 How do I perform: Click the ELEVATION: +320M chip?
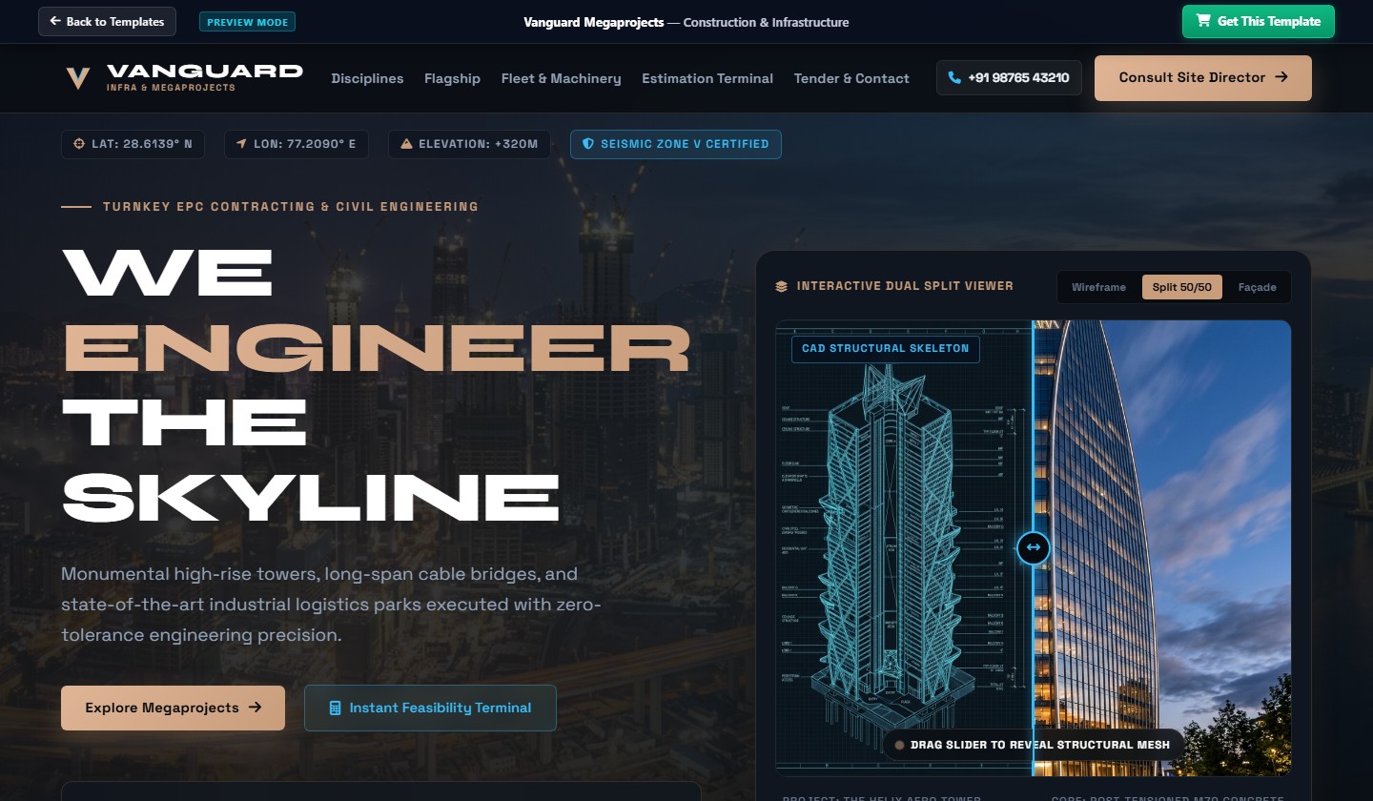pos(469,144)
